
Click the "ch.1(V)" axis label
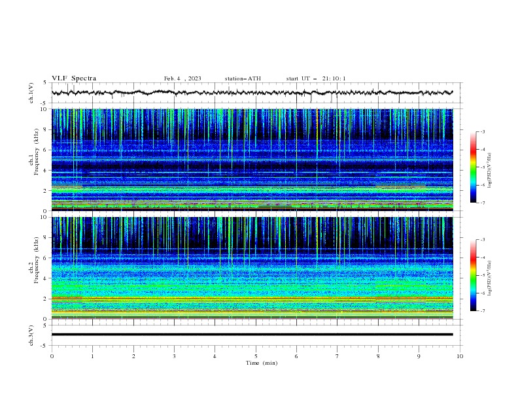click(x=31, y=93)
